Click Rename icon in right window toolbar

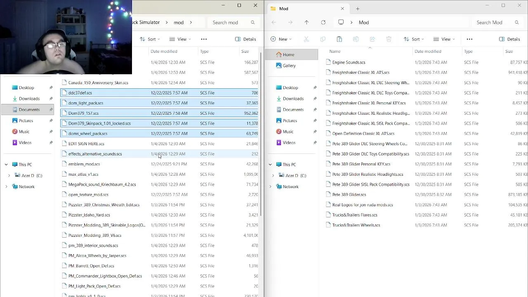(356, 39)
